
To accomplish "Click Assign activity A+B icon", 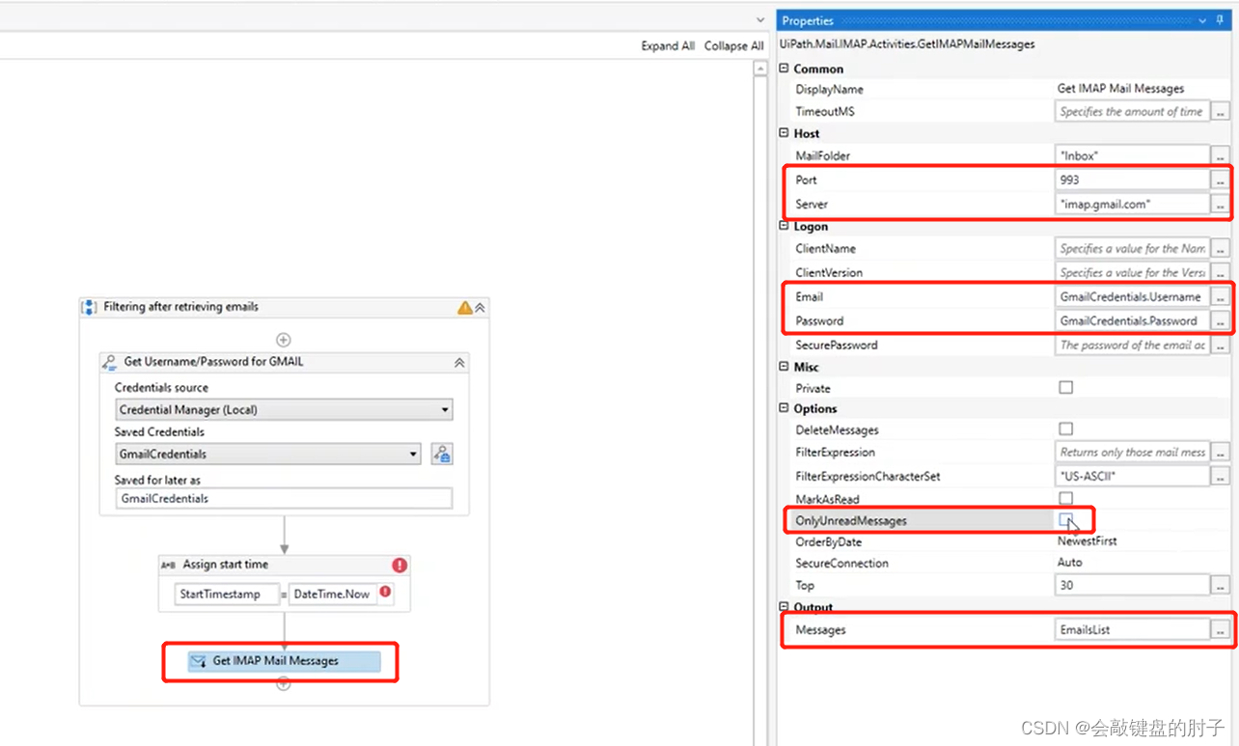I will [168, 566].
